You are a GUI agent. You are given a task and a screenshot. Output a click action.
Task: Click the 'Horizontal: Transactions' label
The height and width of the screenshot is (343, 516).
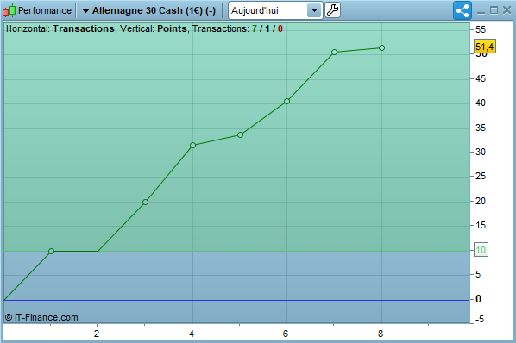coord(60,29)
